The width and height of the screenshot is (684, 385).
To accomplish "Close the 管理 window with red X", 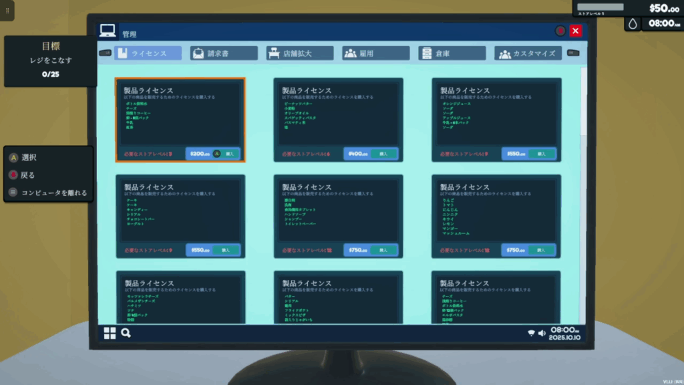I will [576, 31].
